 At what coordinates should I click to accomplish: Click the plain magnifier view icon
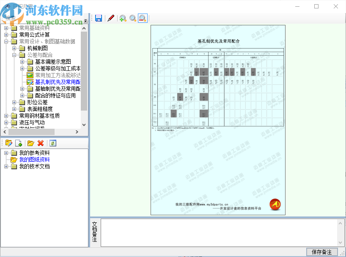click(133, 18)
